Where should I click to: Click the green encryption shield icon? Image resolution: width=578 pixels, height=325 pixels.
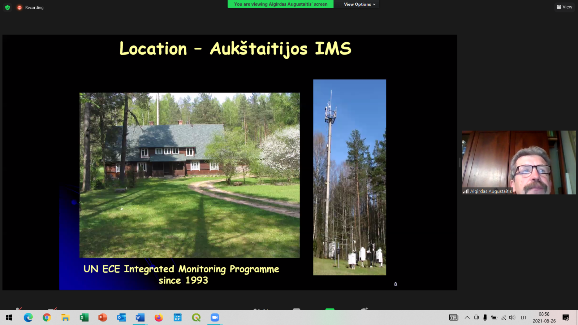[x=8, y=8]
